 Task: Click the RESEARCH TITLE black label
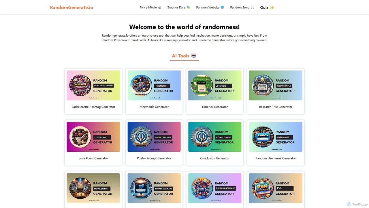pos(284,86)
